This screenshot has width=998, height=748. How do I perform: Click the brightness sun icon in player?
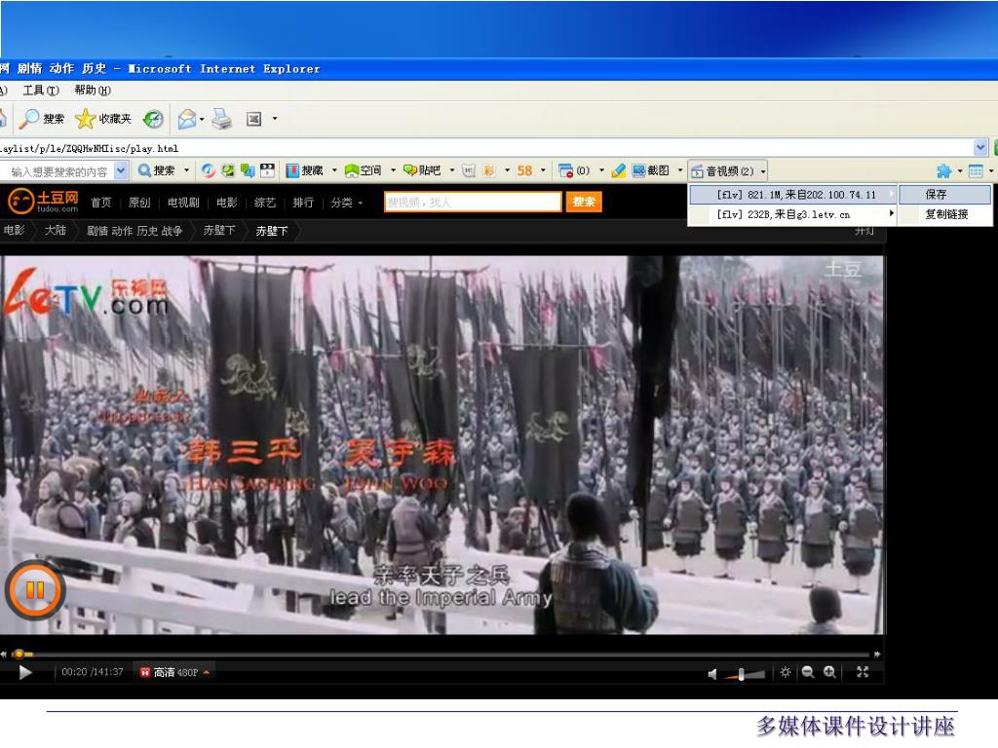pos(786,672)
